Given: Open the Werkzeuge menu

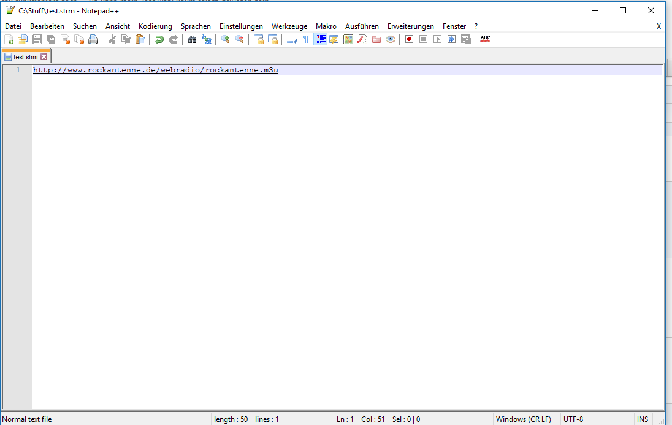Looking at the screenshot, I should [x=289, y=26].
